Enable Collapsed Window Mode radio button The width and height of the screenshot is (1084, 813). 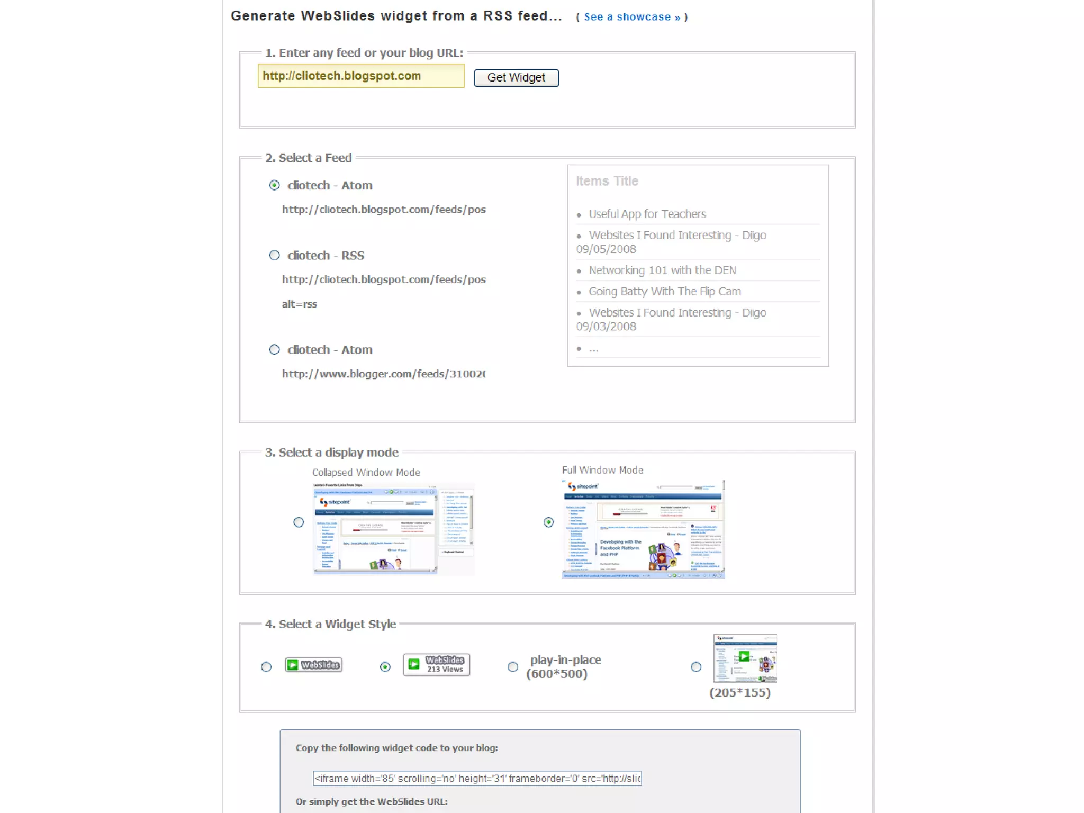click(x=299, y=522)
